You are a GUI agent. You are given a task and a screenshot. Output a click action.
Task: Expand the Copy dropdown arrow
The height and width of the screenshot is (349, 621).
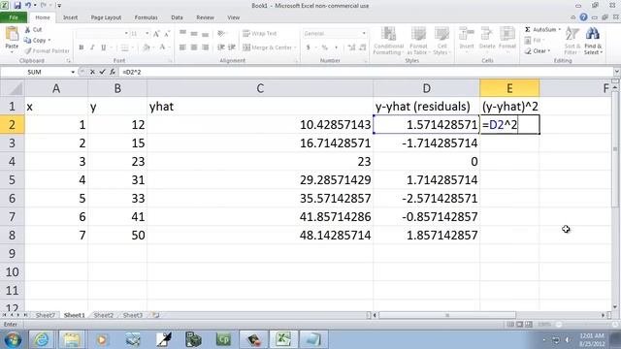tap(49, 41)
